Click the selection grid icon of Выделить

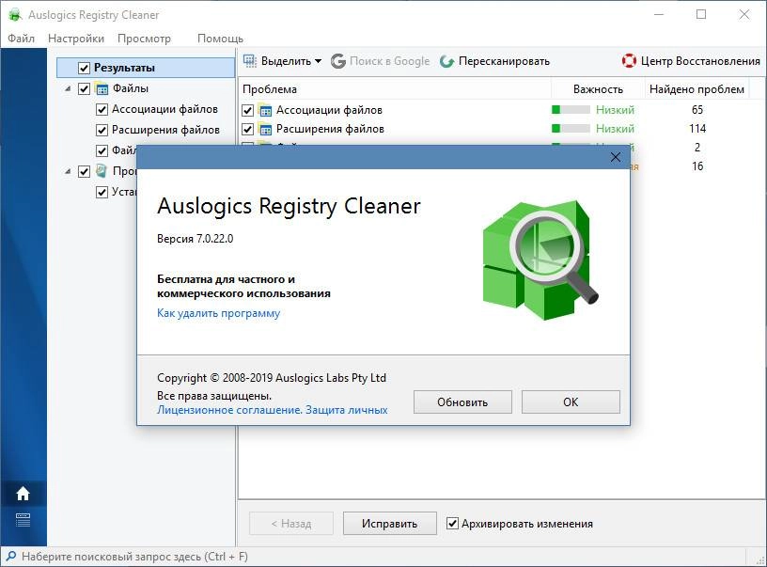coord(250,61)
